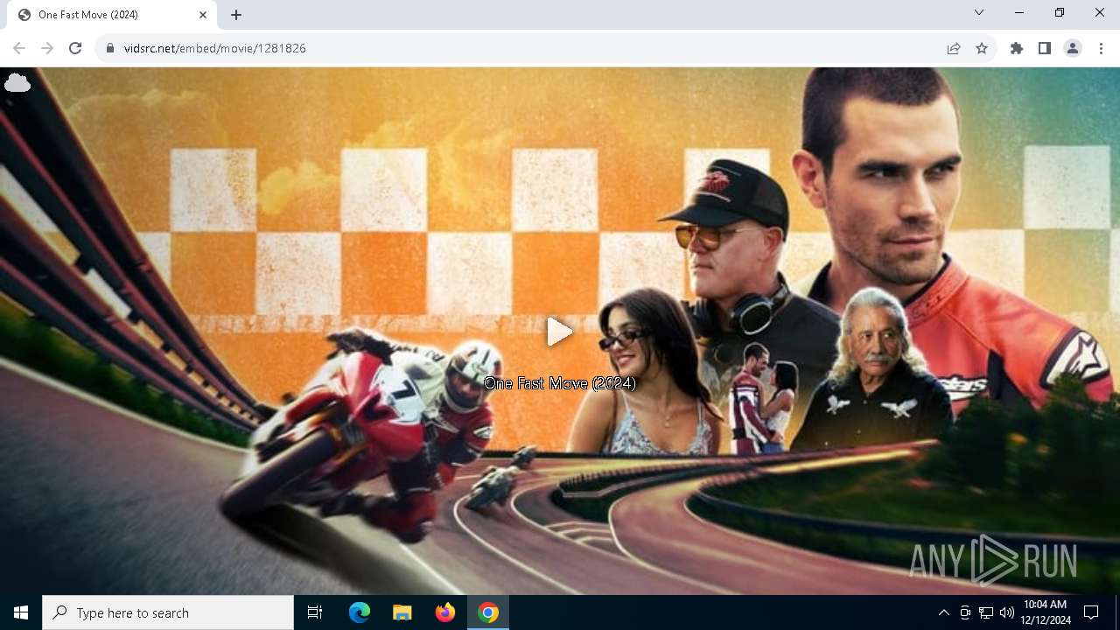1120x630 pixels.
Task: Bookmark this tab with star icon
Action: [982, 48]
